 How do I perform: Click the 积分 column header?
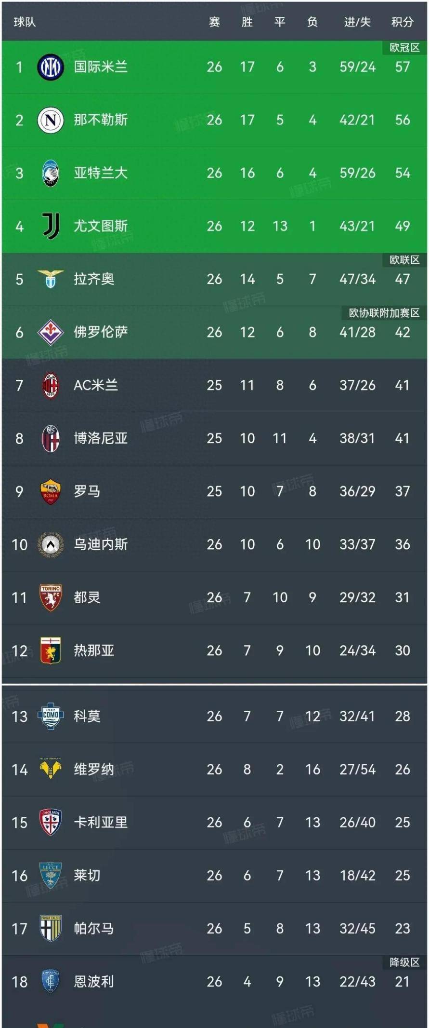point(402,22)
